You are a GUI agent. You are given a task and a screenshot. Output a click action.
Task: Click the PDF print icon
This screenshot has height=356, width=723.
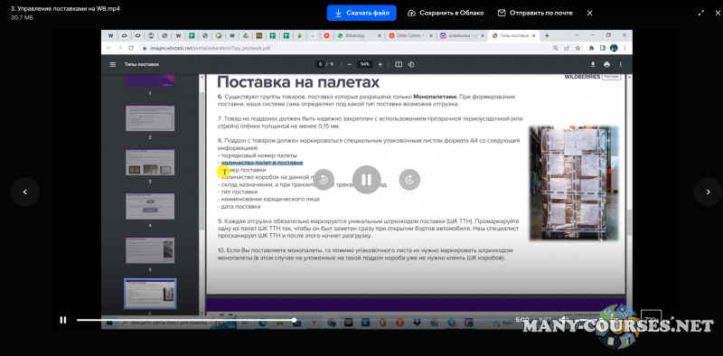tap(606, 64)
